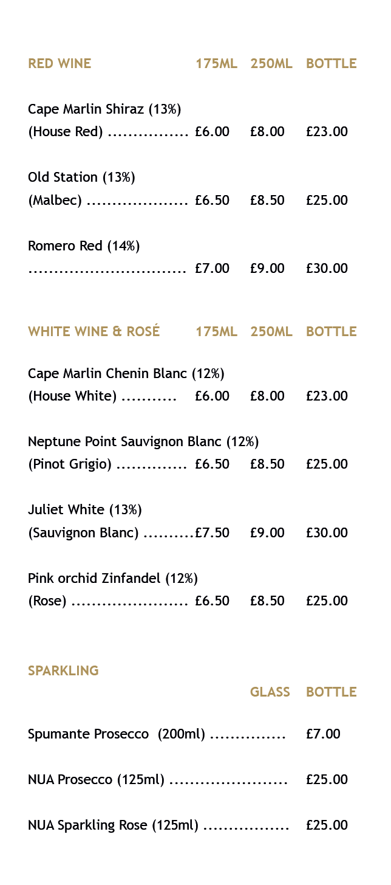The width and height of the screenshot is (391, 885).
Task: Click the Rose £8.50 250ml price
Action: pos(267,601)
